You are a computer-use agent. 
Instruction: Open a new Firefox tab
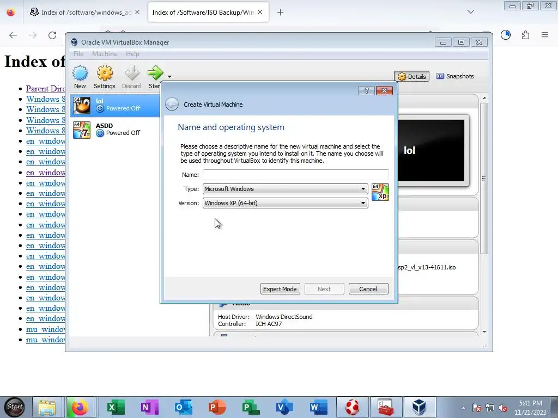pos(281,13)
